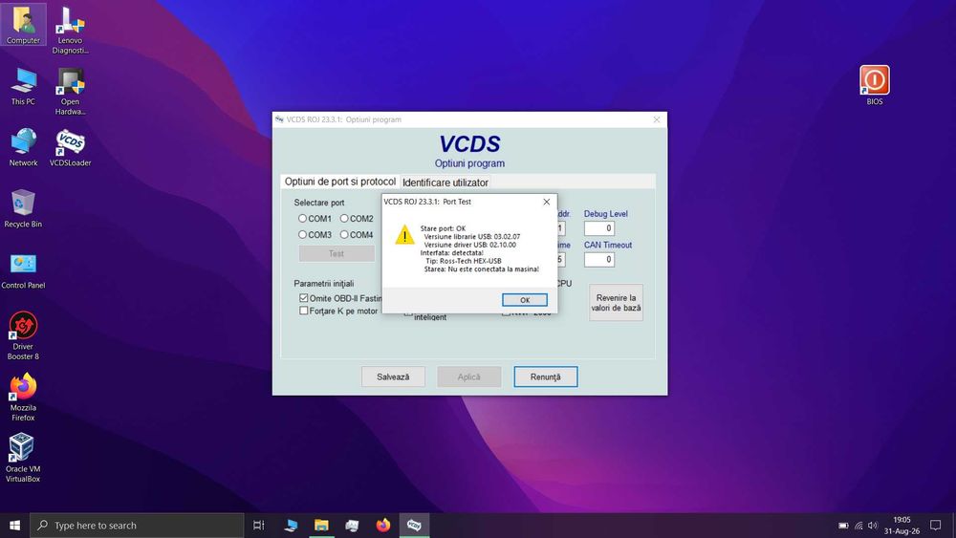Click the Task View taskbar icon
The image size is (956, 538).
click(258, 526)
